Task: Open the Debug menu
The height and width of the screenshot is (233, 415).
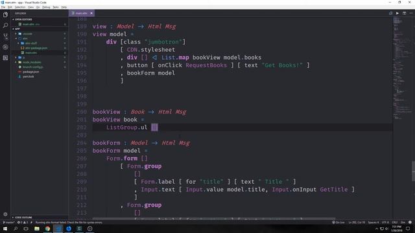Action: tap(46, 7)
